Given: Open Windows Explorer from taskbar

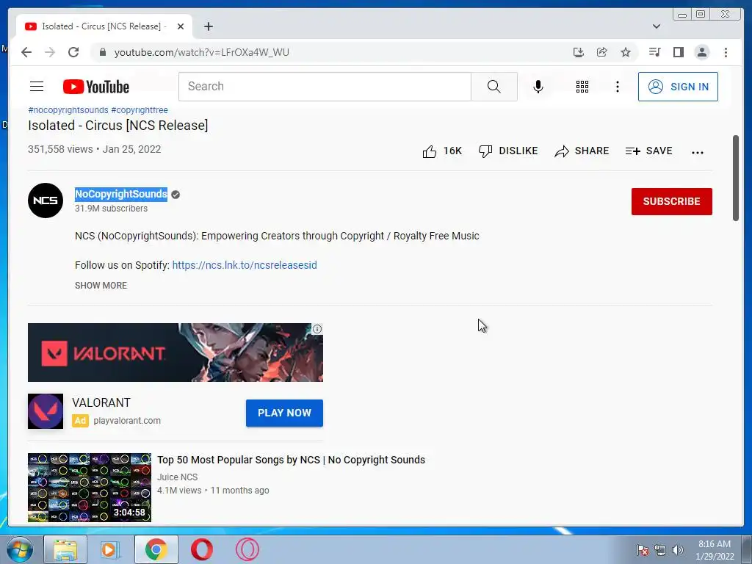Looking at the screenshot, I should coord(65,549).
